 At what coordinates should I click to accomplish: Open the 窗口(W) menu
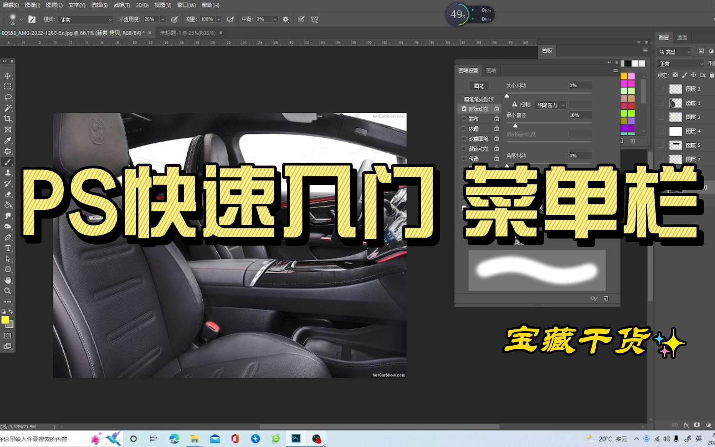coord(187,5)
